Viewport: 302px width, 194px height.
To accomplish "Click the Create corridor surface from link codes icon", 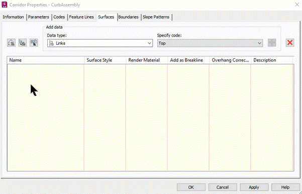I will point(23,43).
